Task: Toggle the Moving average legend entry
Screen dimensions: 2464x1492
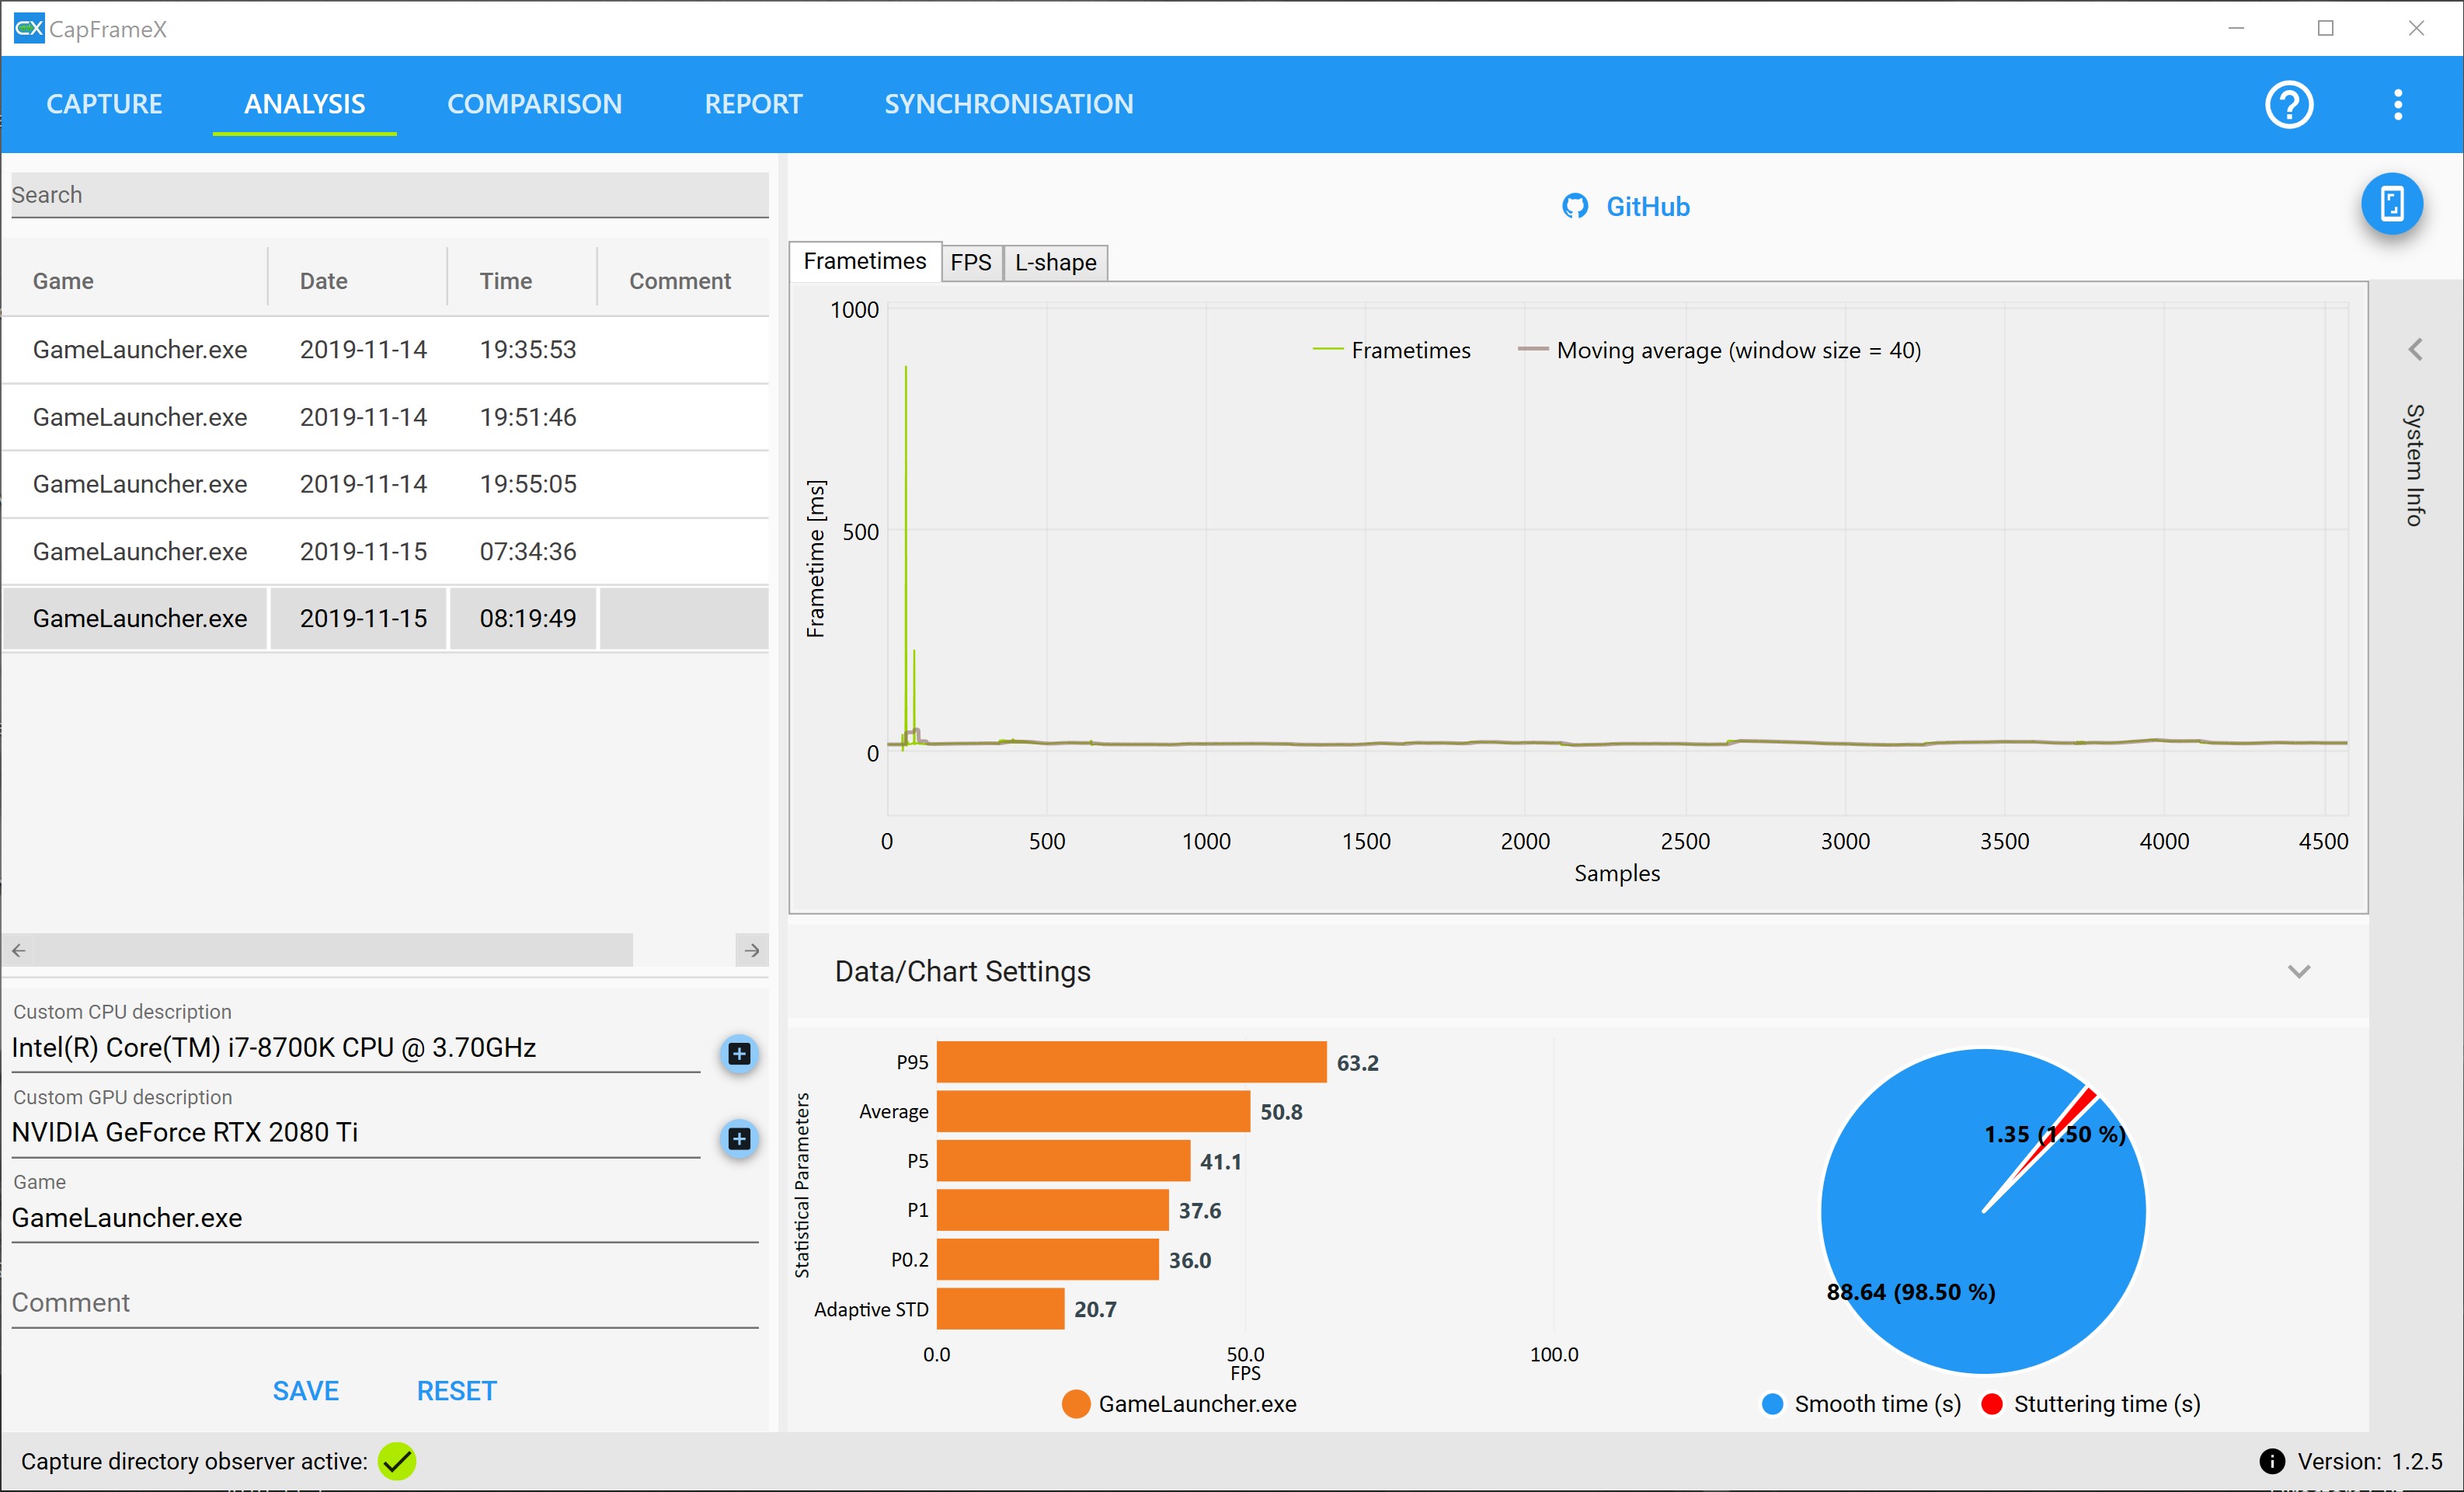Action: 1719,349
